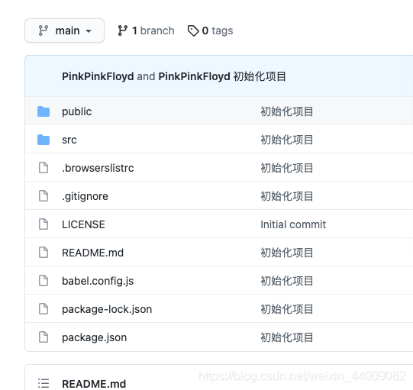The height and width of the screenshot is (390, 413).
Task: Click file icon next to .browserslistrc
Action: (44, 168)
